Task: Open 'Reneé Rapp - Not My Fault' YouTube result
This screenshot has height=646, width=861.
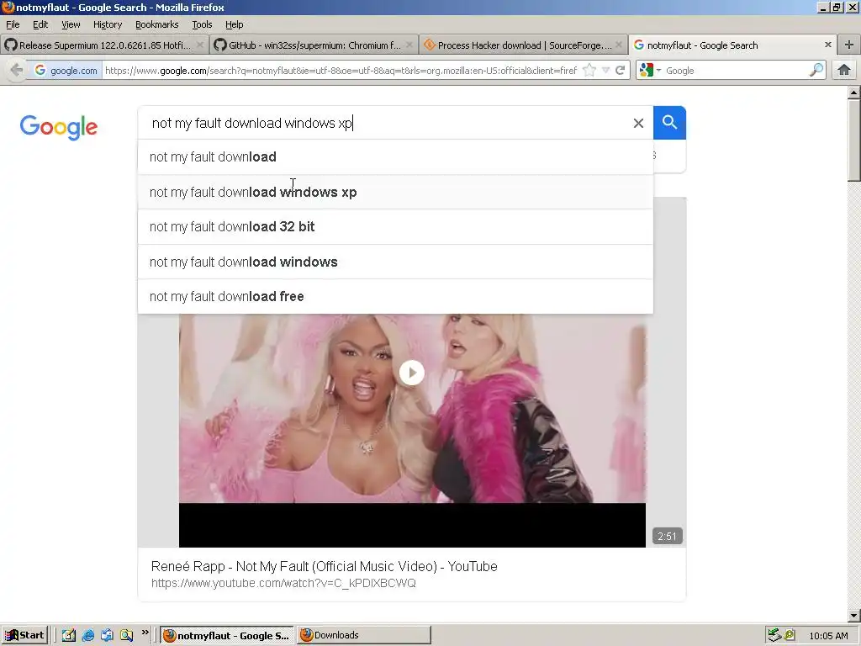Action: coord(324,566)
